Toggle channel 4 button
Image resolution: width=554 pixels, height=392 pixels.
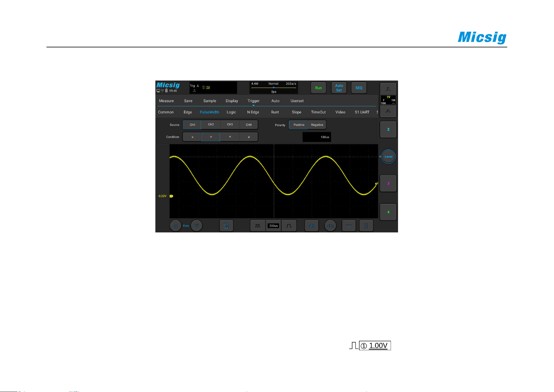coord(388,212)
